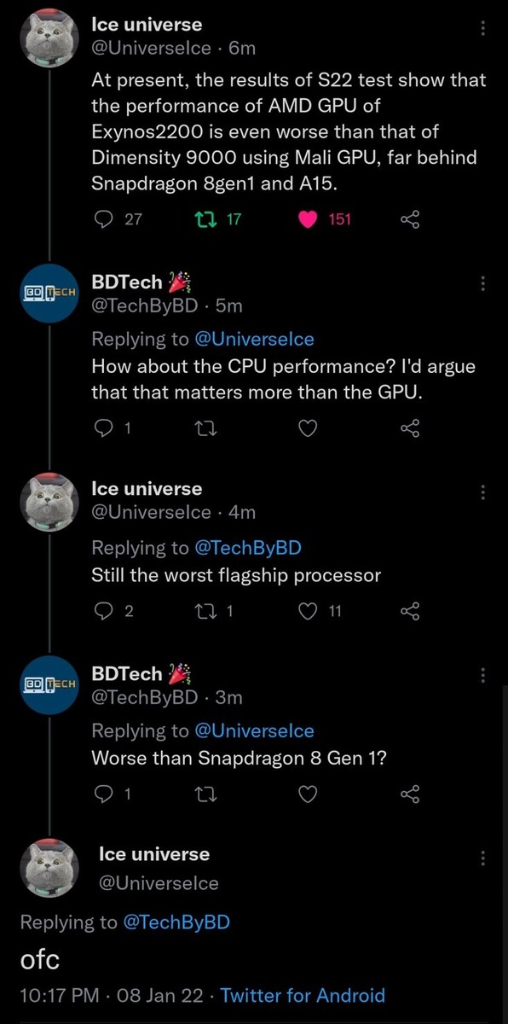
Task: Like BDTech's CPU performance reply
Action: coord(308,428)
